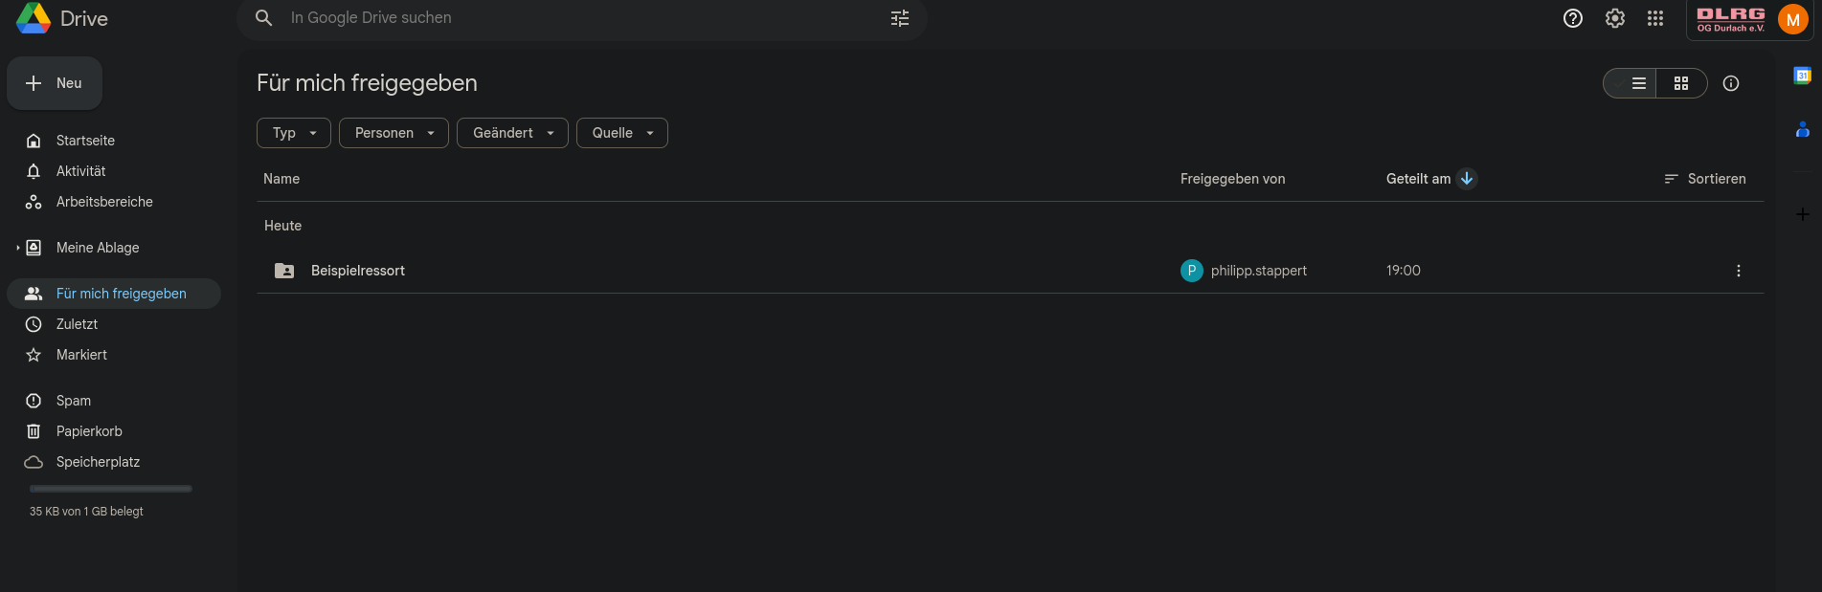The width and height of the screenshot is (1822, 592).
Task: Open the Google apps grid launcher
Action: [1654, 18]
